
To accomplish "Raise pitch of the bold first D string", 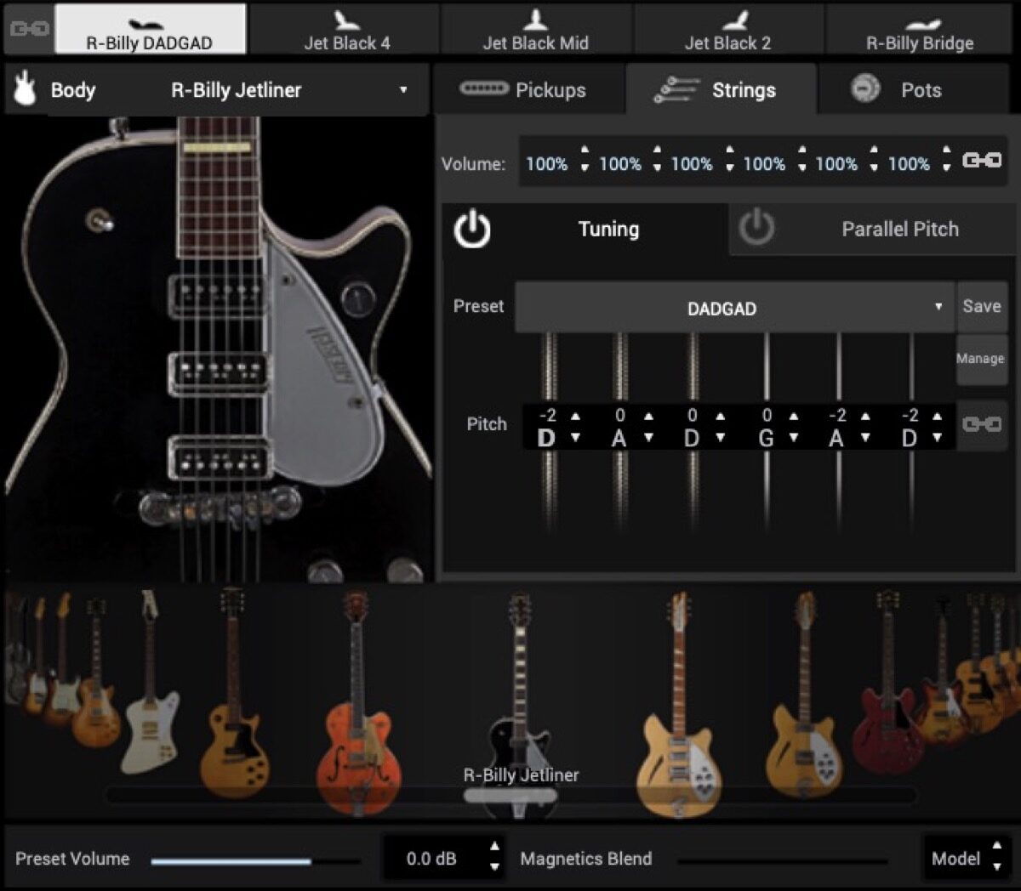I will (x=576, y=416).
